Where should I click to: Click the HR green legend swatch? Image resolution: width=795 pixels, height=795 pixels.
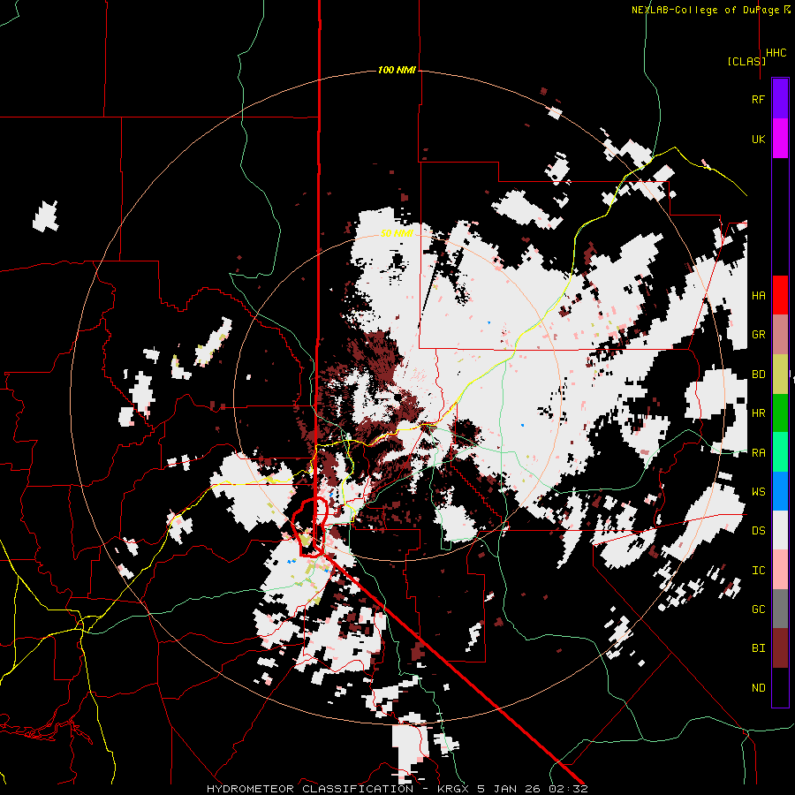780,413
